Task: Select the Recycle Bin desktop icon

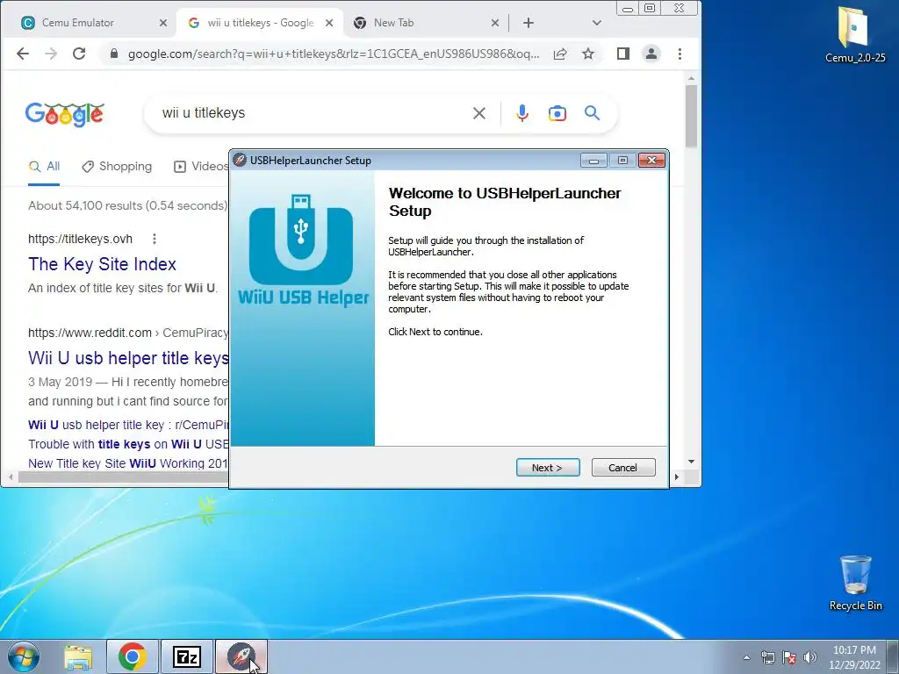Action: 855,584
